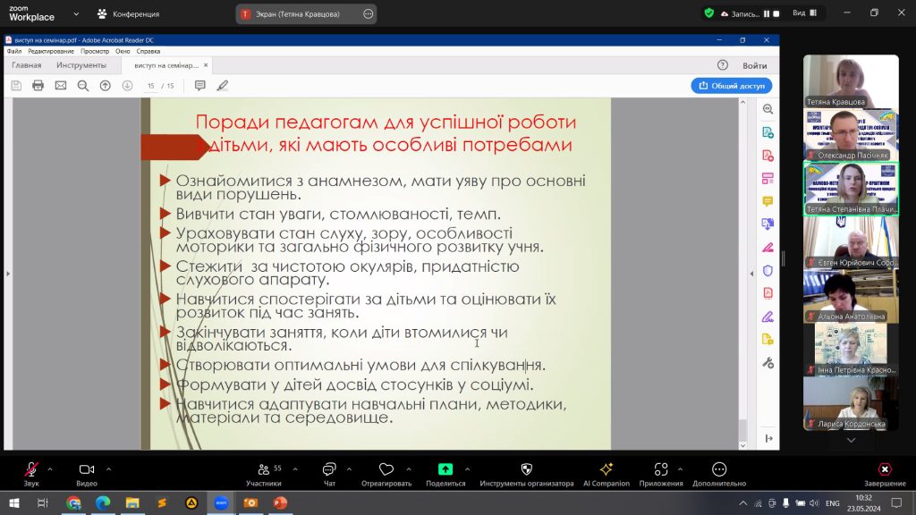
Task: Click the Общий доступ share button
Action: (731, 86)
